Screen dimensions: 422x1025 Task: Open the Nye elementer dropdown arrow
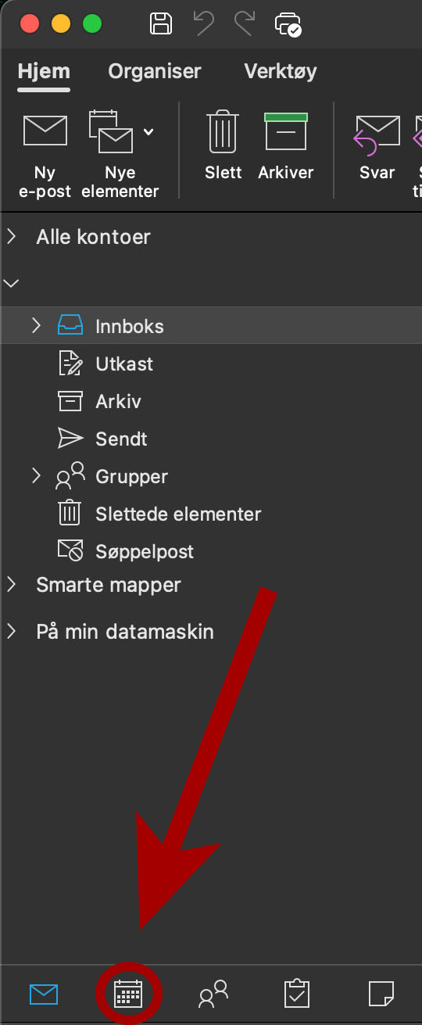tap(148, 131)
